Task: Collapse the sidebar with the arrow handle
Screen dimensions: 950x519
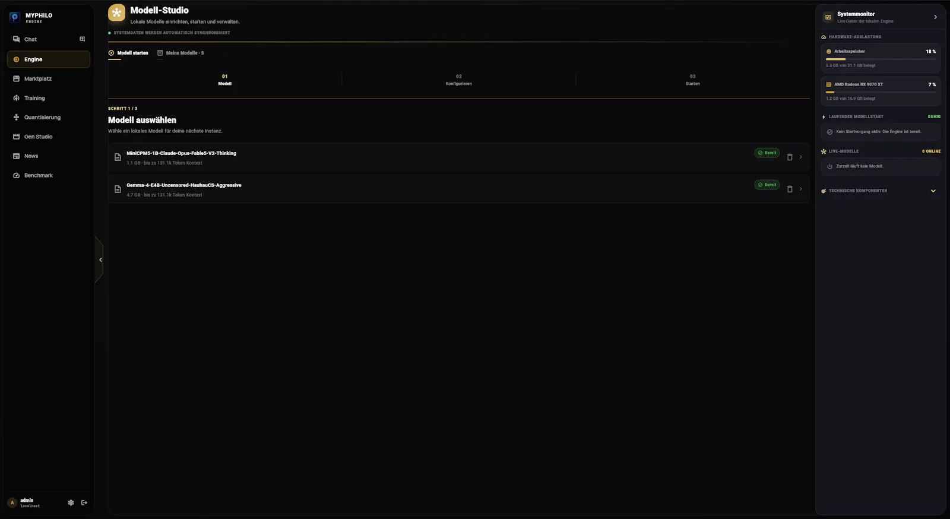Action: (100, 259)
